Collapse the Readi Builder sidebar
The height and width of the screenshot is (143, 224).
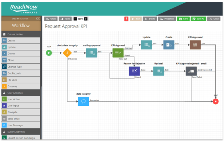click(38, 19)
